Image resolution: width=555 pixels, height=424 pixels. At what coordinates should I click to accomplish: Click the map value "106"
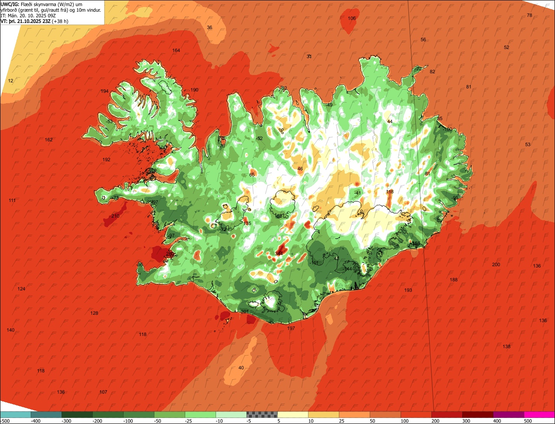pyautogui.click(x=352, y=18)
